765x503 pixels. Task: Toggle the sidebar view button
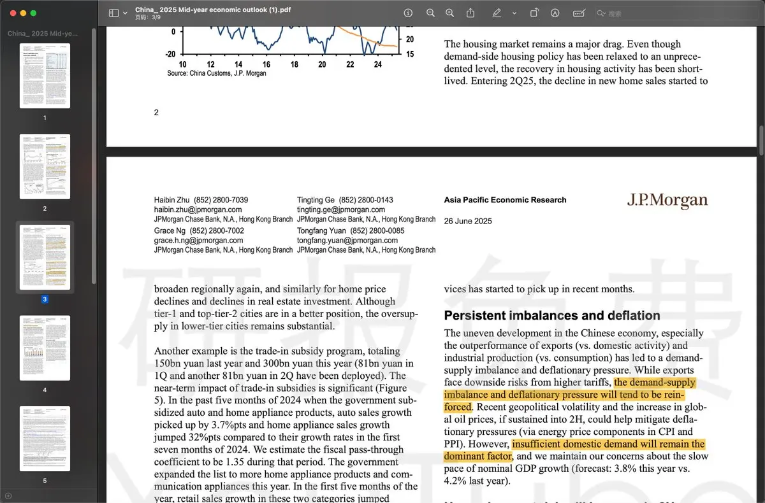114,13
